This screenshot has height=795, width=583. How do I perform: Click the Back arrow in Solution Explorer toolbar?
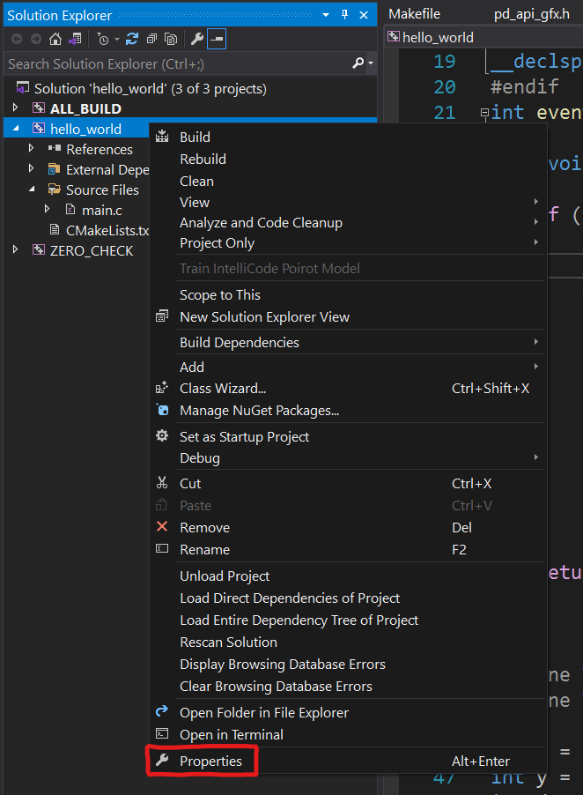point(17,39)
